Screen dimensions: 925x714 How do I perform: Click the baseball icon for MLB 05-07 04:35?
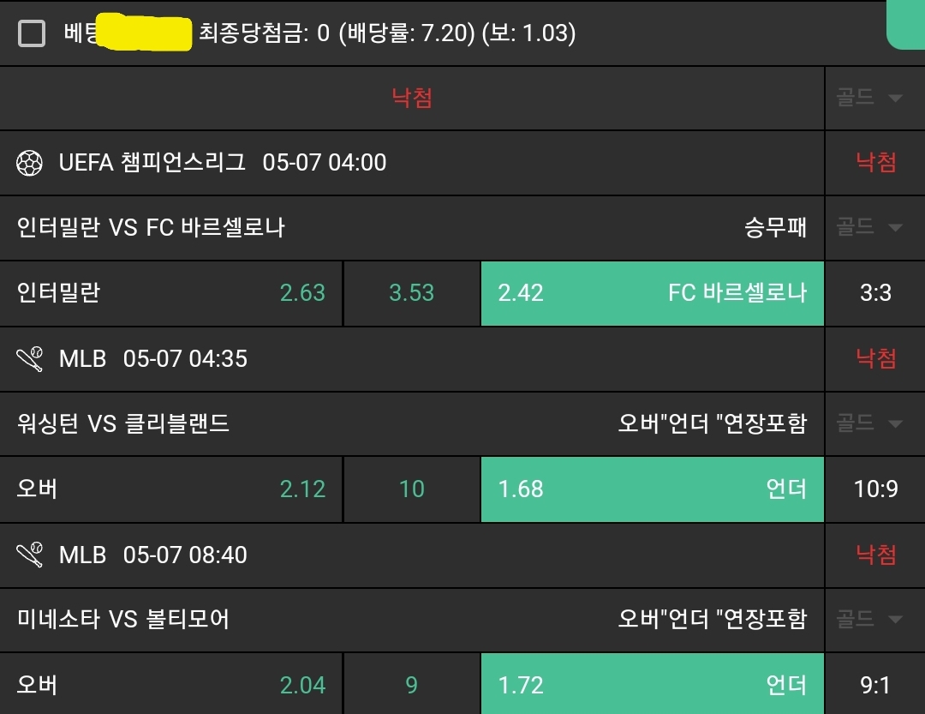click(30, 358)
